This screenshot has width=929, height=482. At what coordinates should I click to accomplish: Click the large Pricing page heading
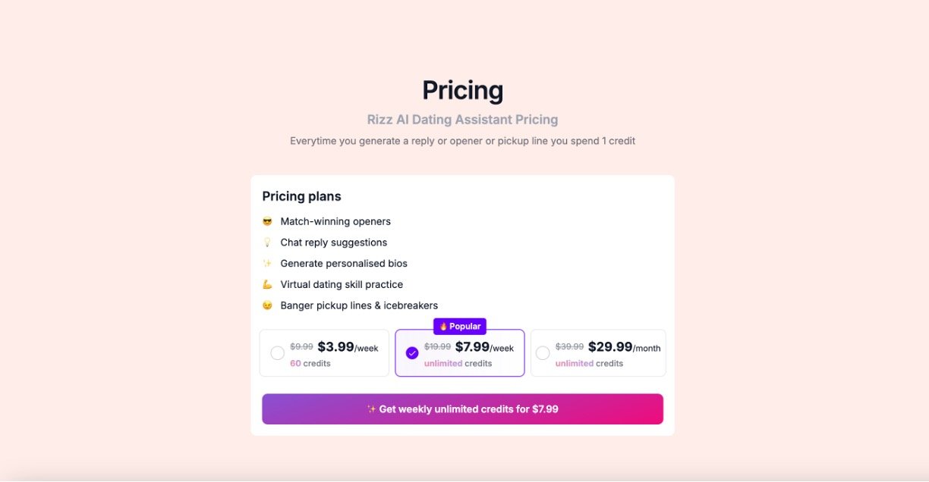[x=462, y=90]
